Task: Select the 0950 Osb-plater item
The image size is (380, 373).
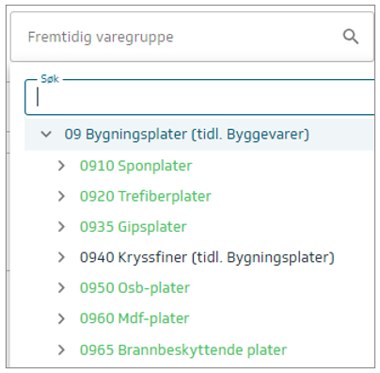Action: (135, 287)
